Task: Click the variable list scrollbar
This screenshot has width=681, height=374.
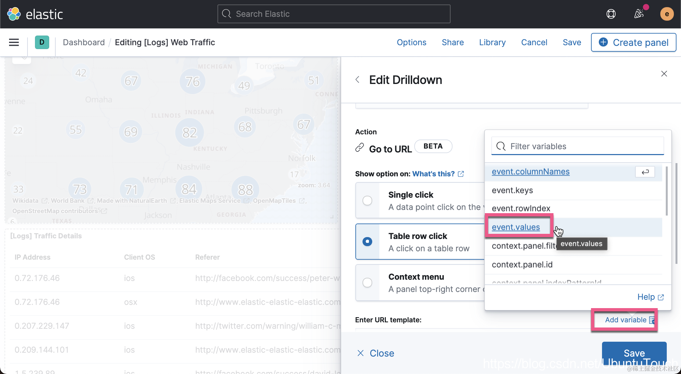Action: [x=666, y=191]
